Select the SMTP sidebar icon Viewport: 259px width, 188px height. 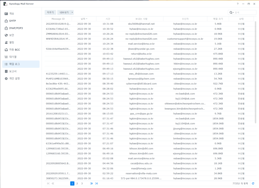6,21
